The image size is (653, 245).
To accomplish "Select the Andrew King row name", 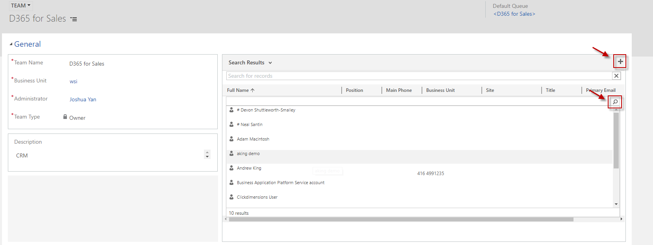I will pyautogui.click(x=249, y=168).
